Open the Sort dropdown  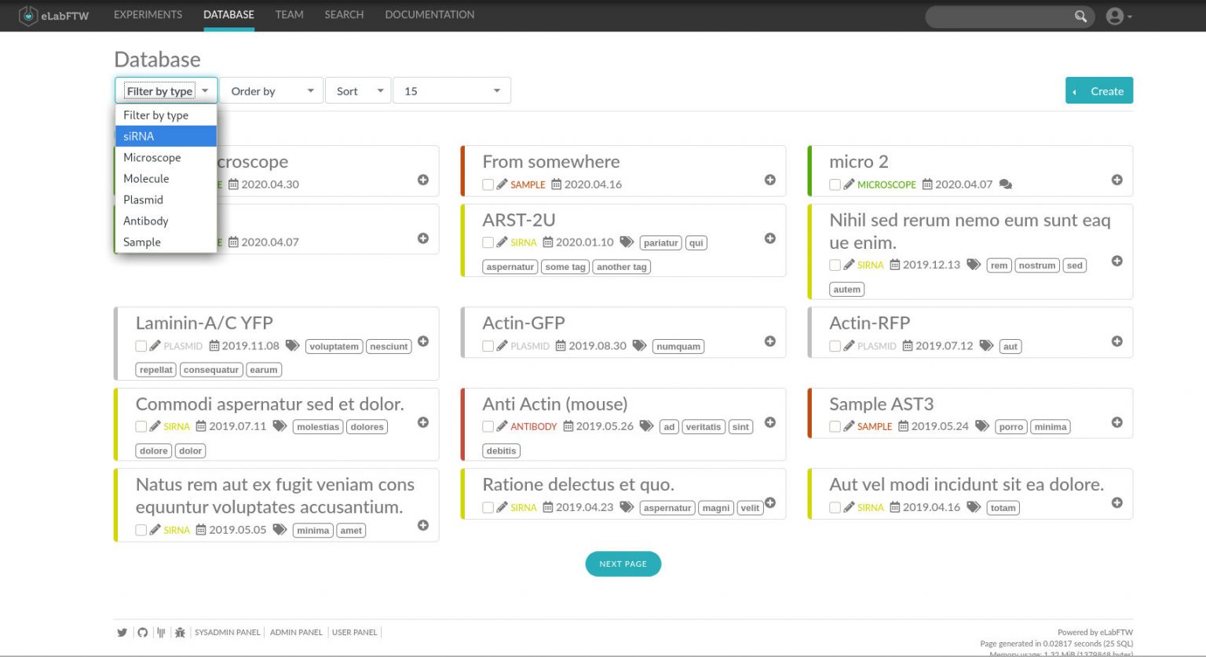pos(357,90)
